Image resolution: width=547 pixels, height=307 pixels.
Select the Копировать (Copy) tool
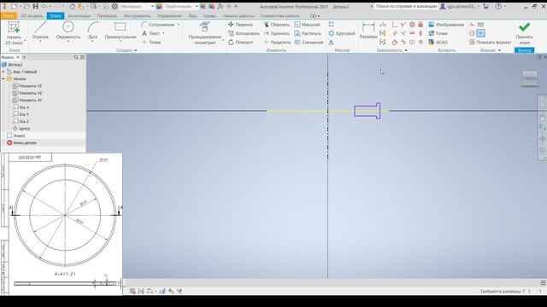[x=244, y=33]
